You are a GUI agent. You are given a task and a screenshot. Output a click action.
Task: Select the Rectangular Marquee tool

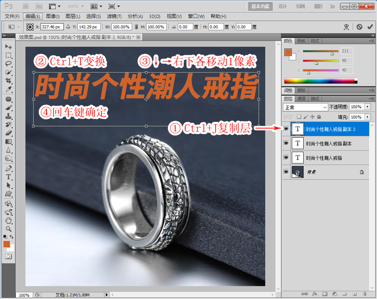8,55
